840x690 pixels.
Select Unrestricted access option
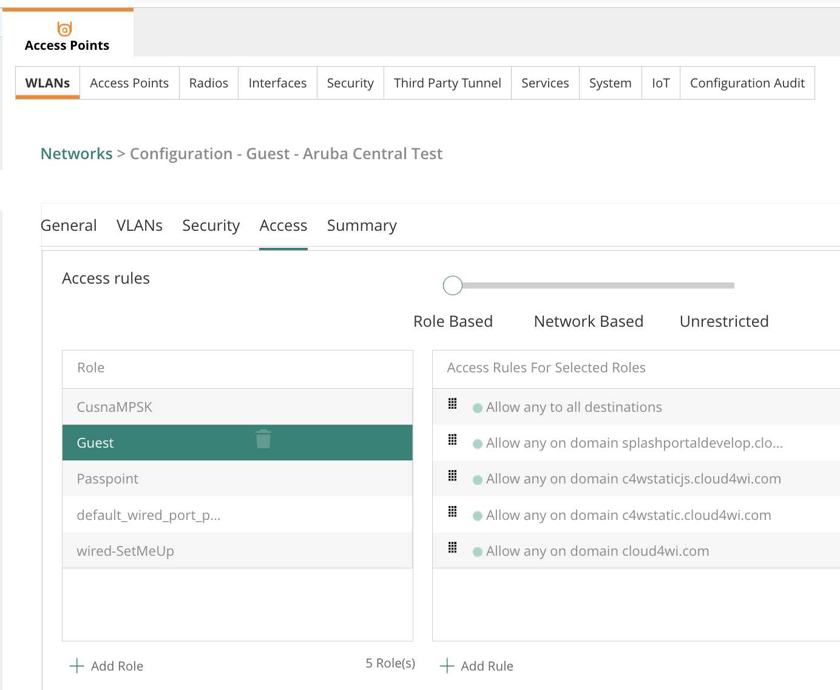pyautogui.click(x=723, y=321)
